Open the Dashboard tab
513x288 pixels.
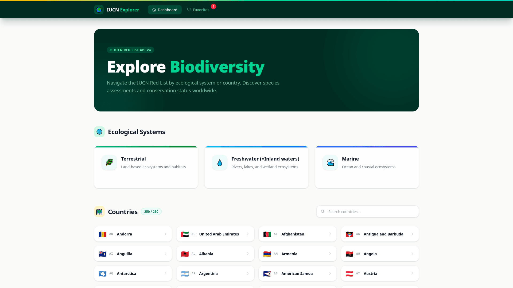point(165,10)
